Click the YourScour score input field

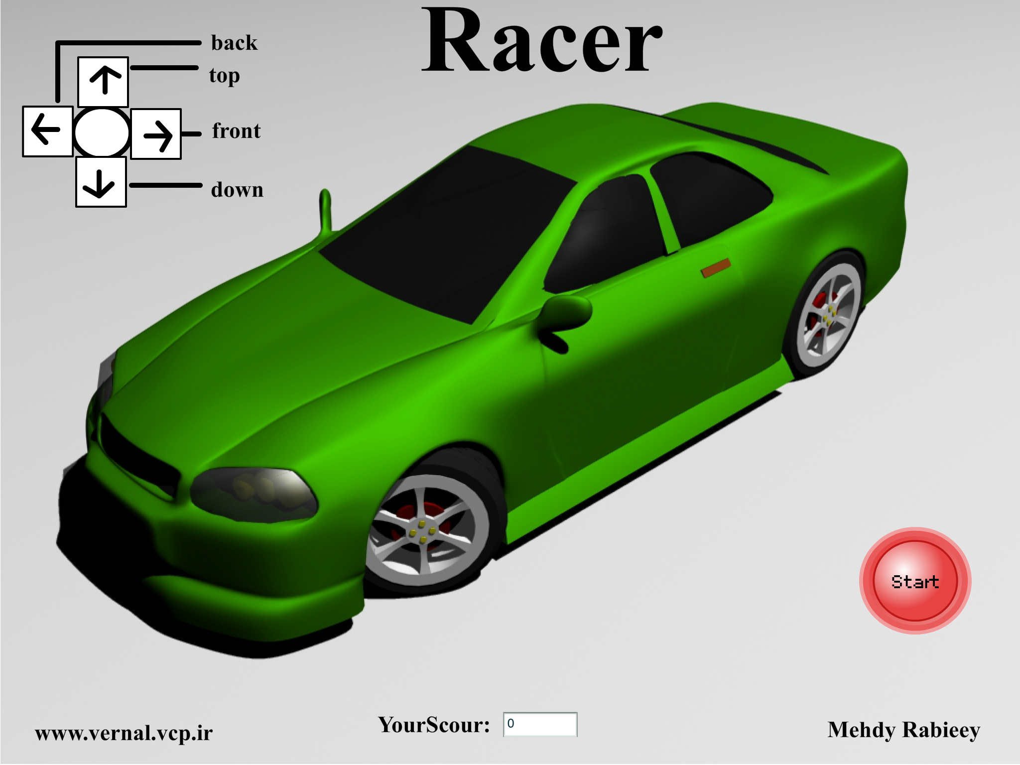click(x=540, y=724)
